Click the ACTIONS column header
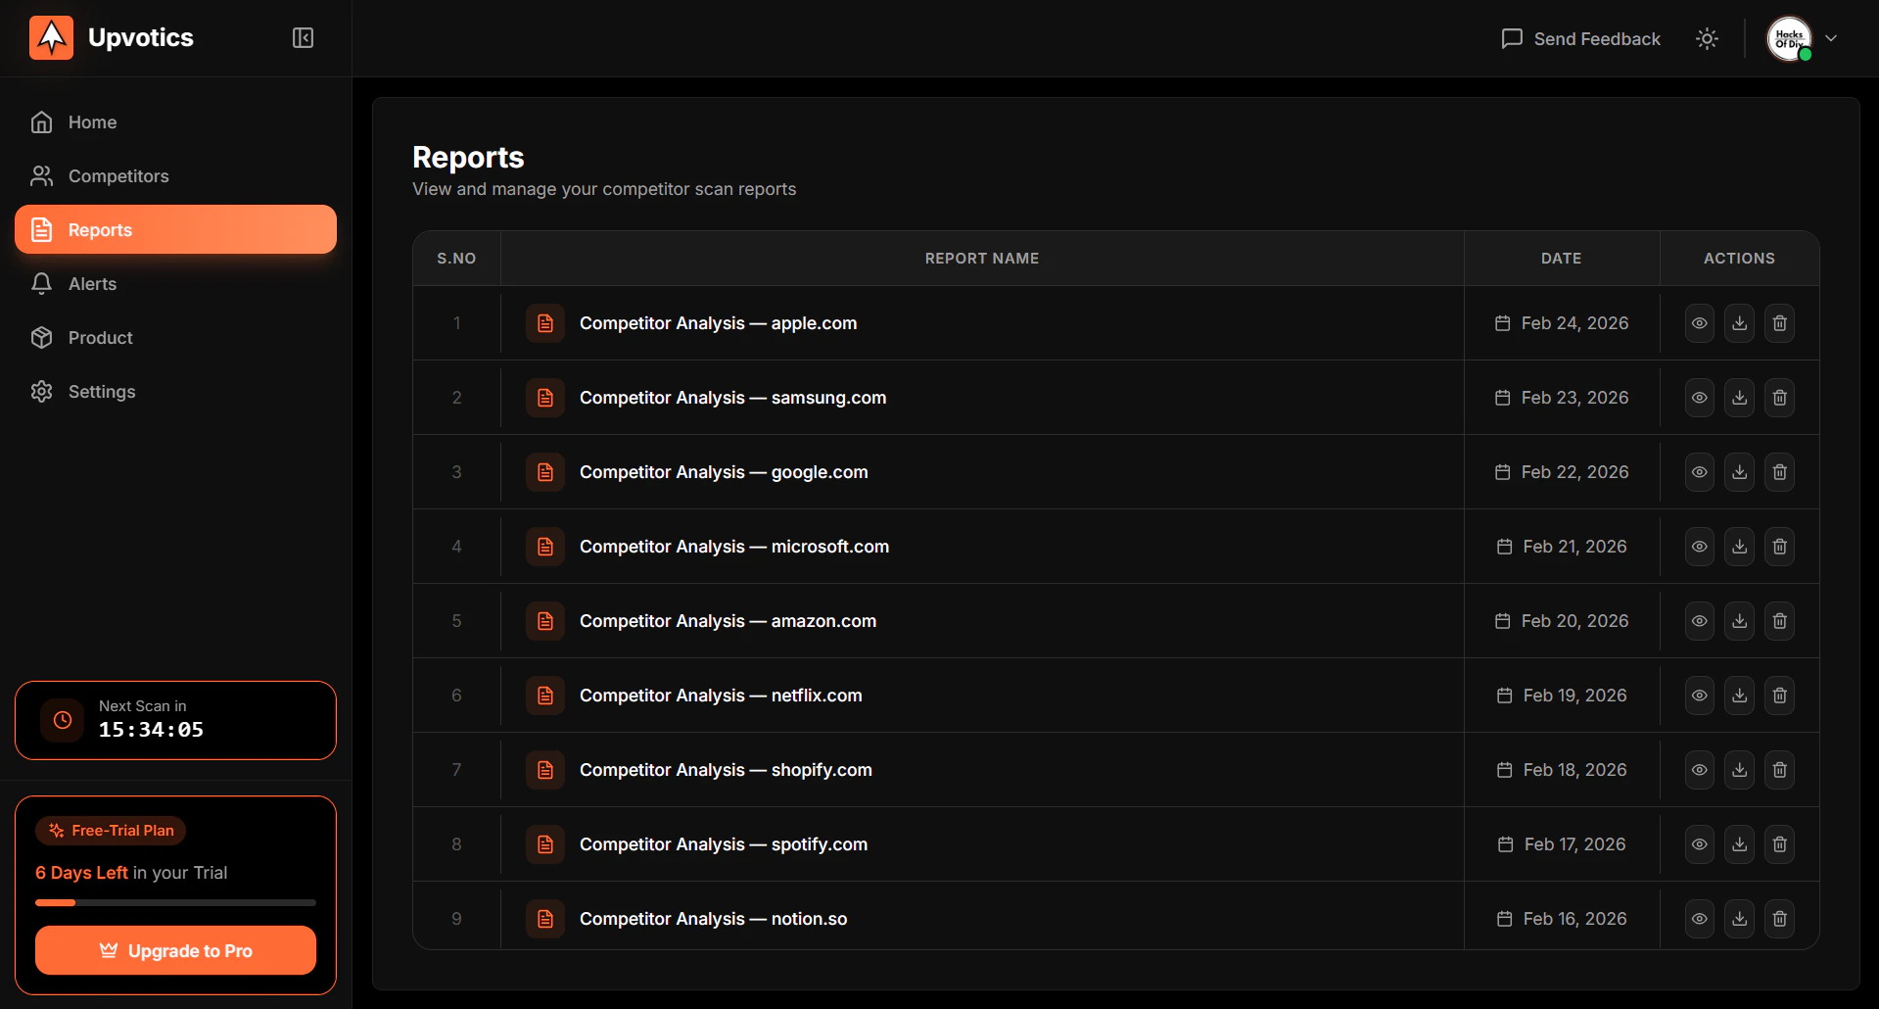This screenshot has width=1879, height=1009. [x=1739, y=258]
